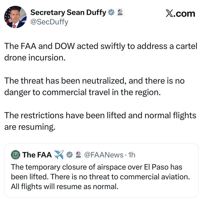The image size is (203, 207).
Task: Click the 1h timestamp on quoted tweet
Action: pyautogui.click(x=132, y=155)
